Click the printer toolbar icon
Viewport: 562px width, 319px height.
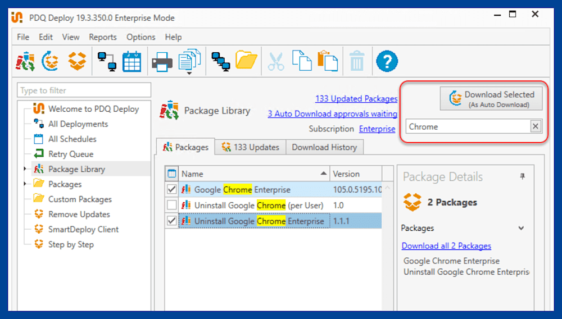click(162, 62)
